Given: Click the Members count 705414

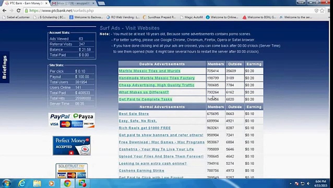Looking at the screenshot, I should pos(213,71).
